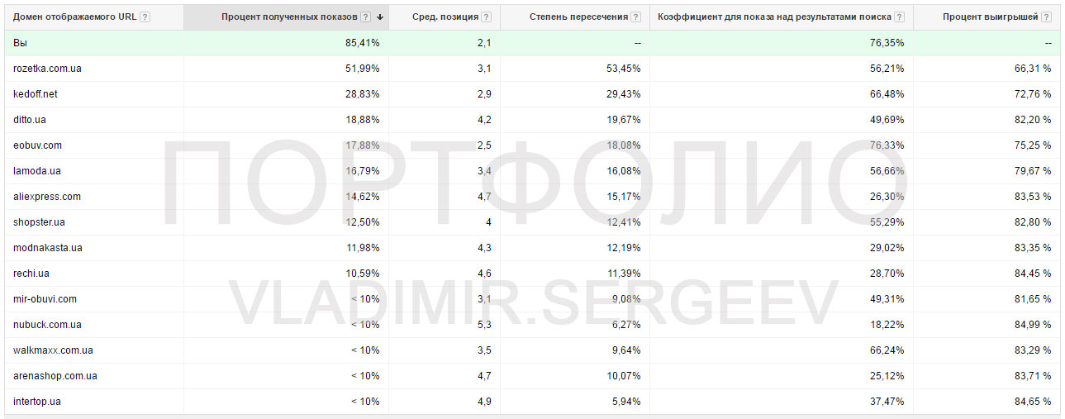Screen dimensions: 1065x419
Task: Click the "Процент выигрышей" column title
Action: [x=990, y=17]
